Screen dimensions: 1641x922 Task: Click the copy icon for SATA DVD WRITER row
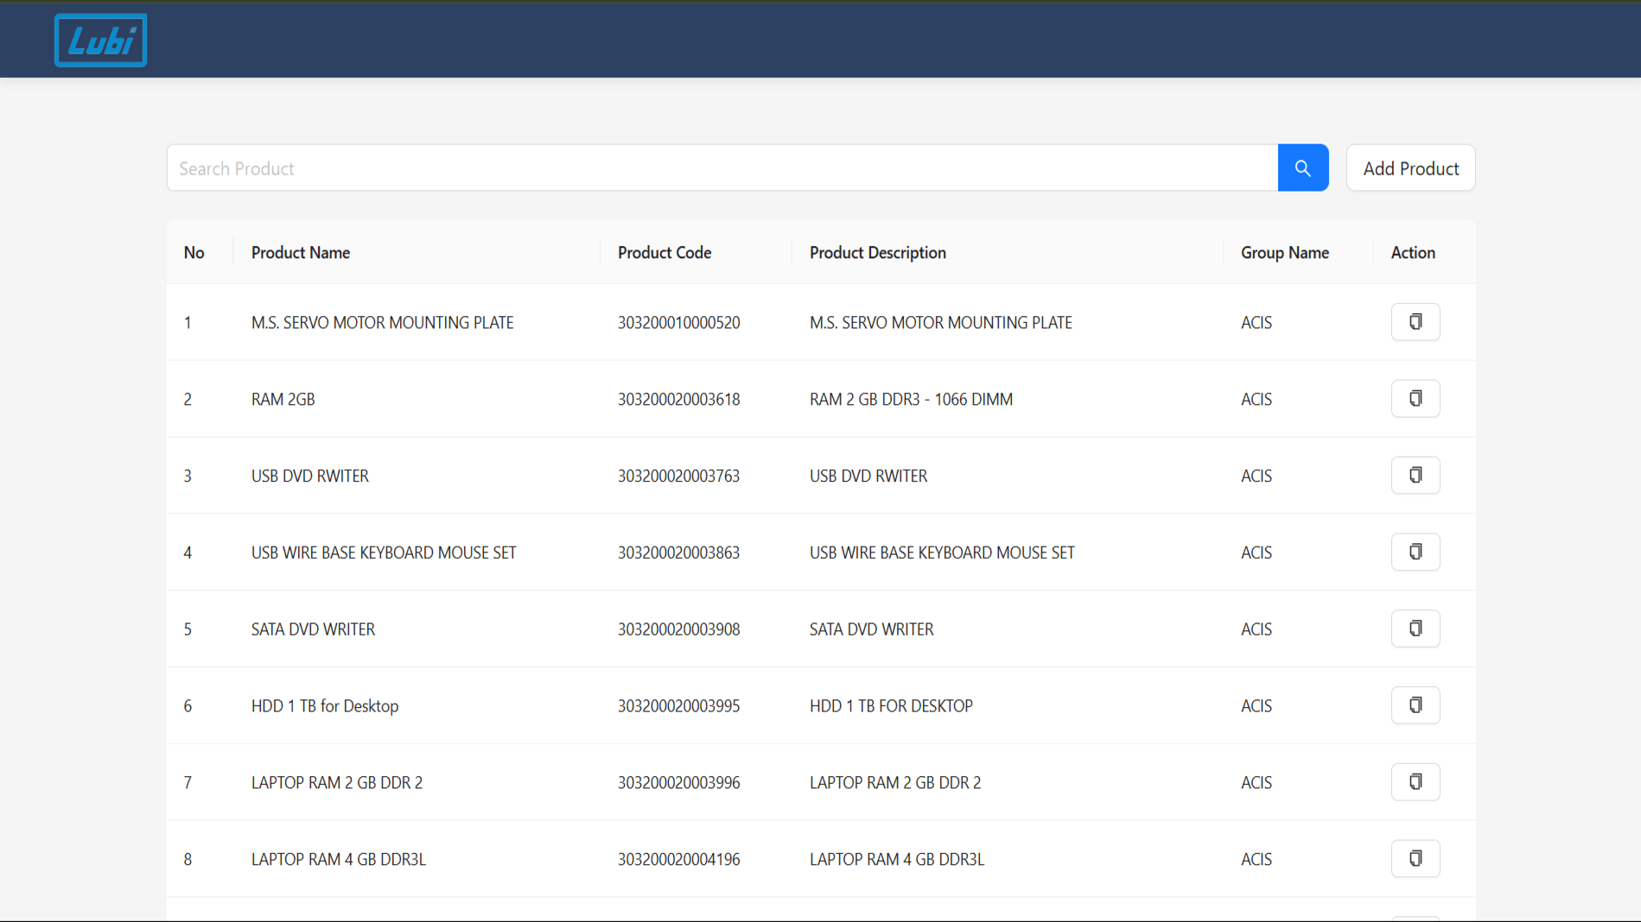[x=1415, y=628]
